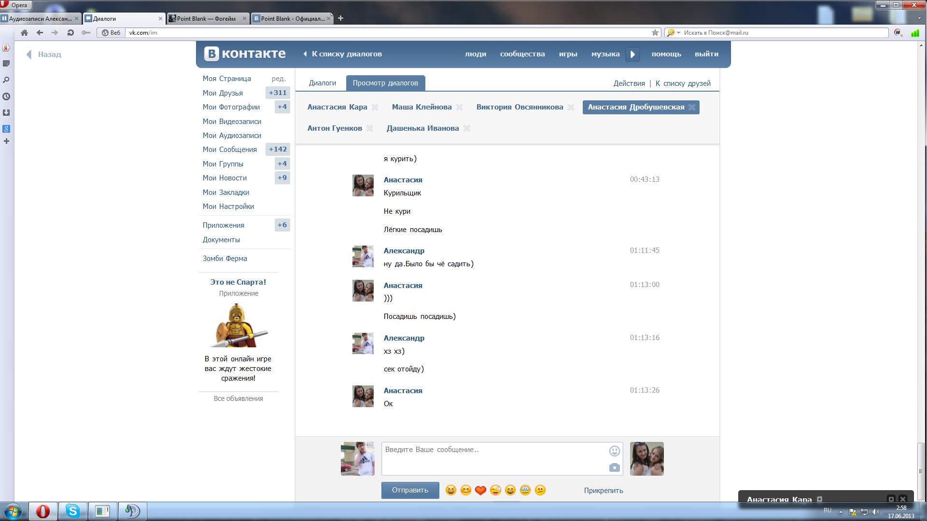Switch to Point Blank — Фогейм browser tab
The image size is (927, 521).
point(208,18)
